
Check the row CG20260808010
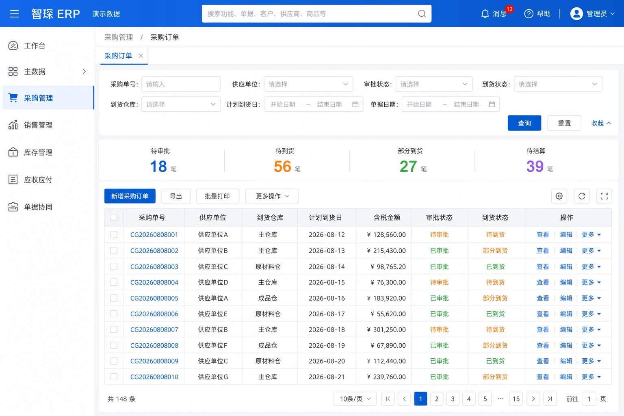click(114, 377)
